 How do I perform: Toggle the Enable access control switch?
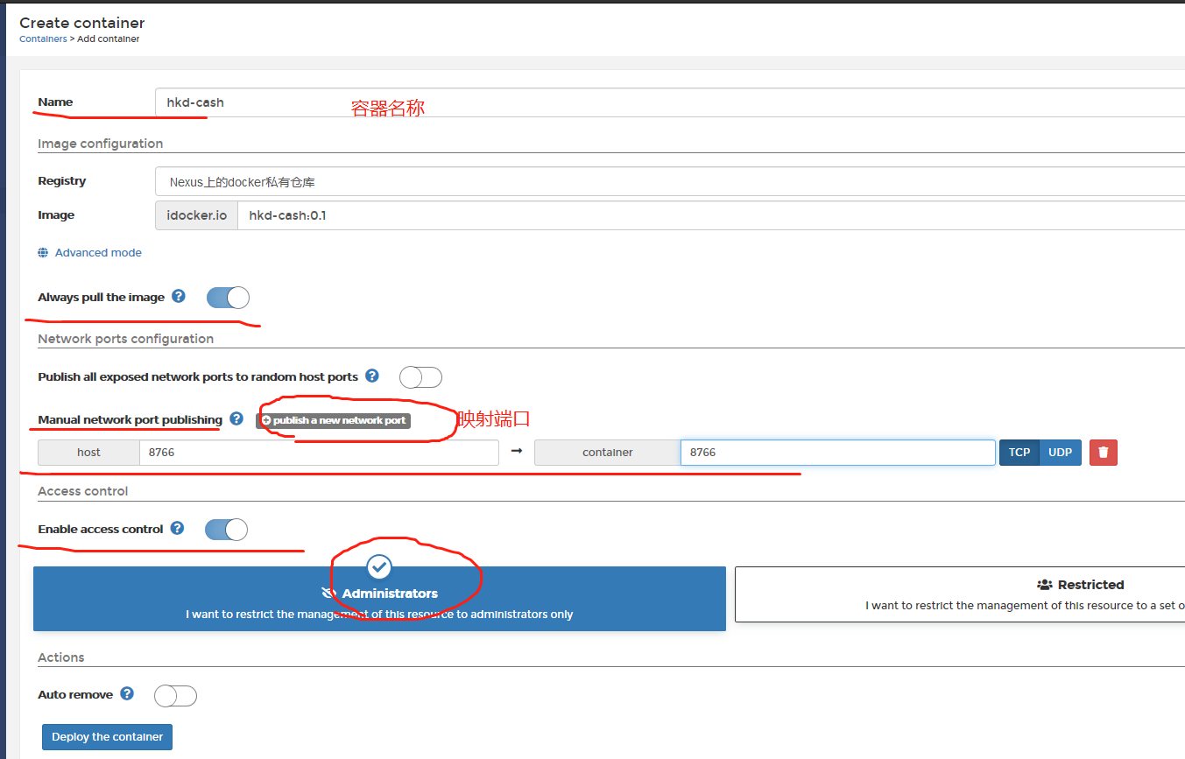coord(226,530)
